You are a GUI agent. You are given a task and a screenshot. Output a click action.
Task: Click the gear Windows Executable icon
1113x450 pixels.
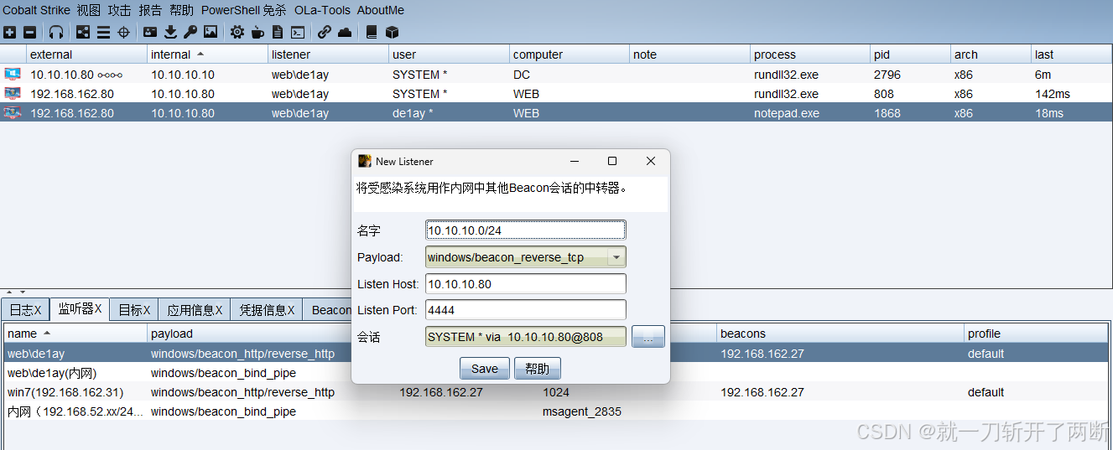point(237,32)
